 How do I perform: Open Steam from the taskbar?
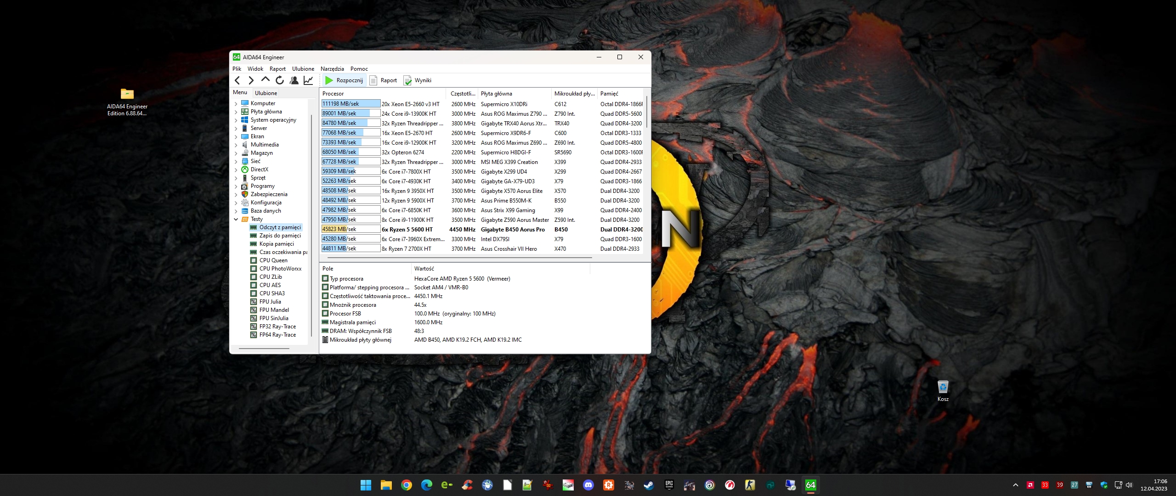click(x=649, y=485)
